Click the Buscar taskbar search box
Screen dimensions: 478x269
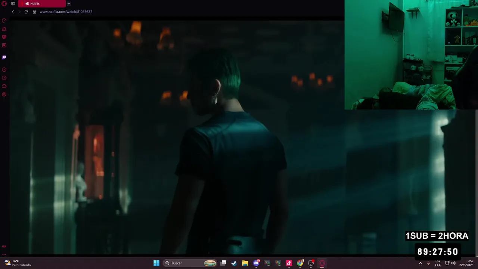pyautogui.click(x=190, y=263)
